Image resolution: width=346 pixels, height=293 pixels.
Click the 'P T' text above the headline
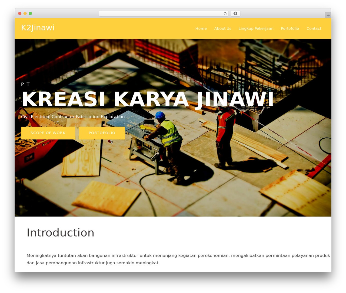(x=25, y=84)
